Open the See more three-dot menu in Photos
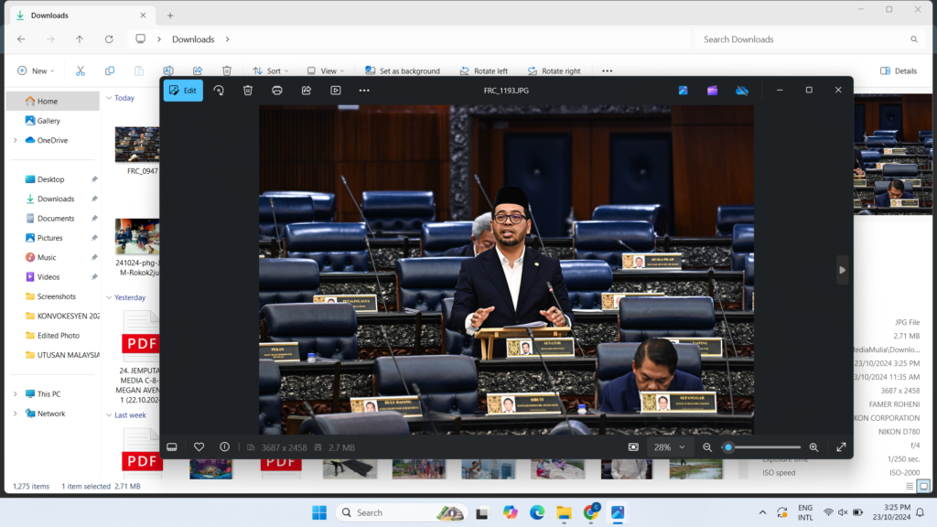The height and width of the screenshot is (527, 937). coord(364,91)
